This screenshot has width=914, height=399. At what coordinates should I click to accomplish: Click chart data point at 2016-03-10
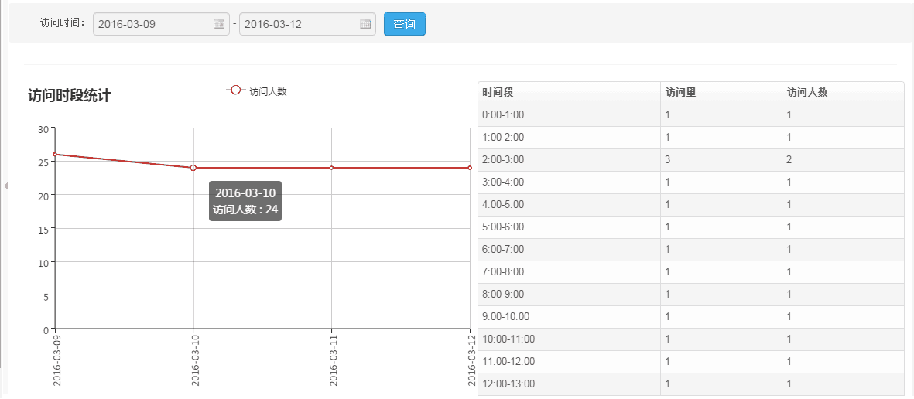click(x=193, y=168)
